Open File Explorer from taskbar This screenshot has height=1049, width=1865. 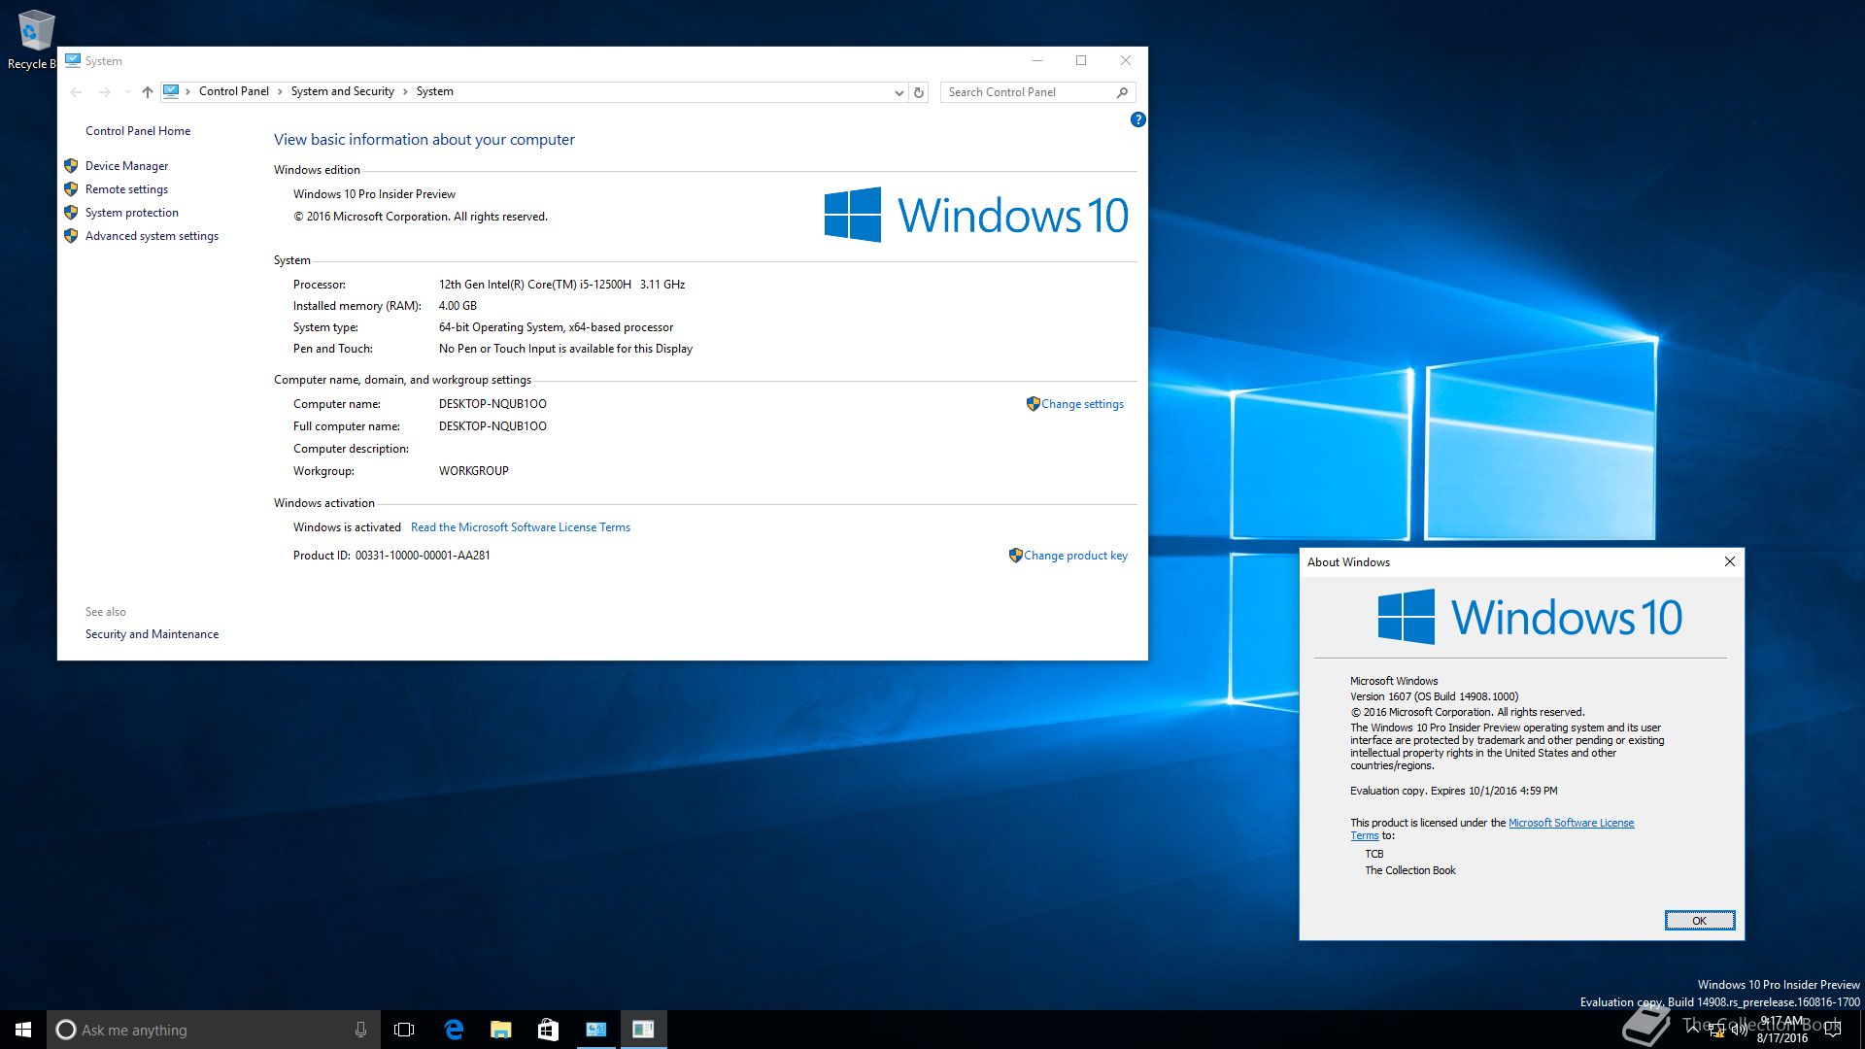500,1030
